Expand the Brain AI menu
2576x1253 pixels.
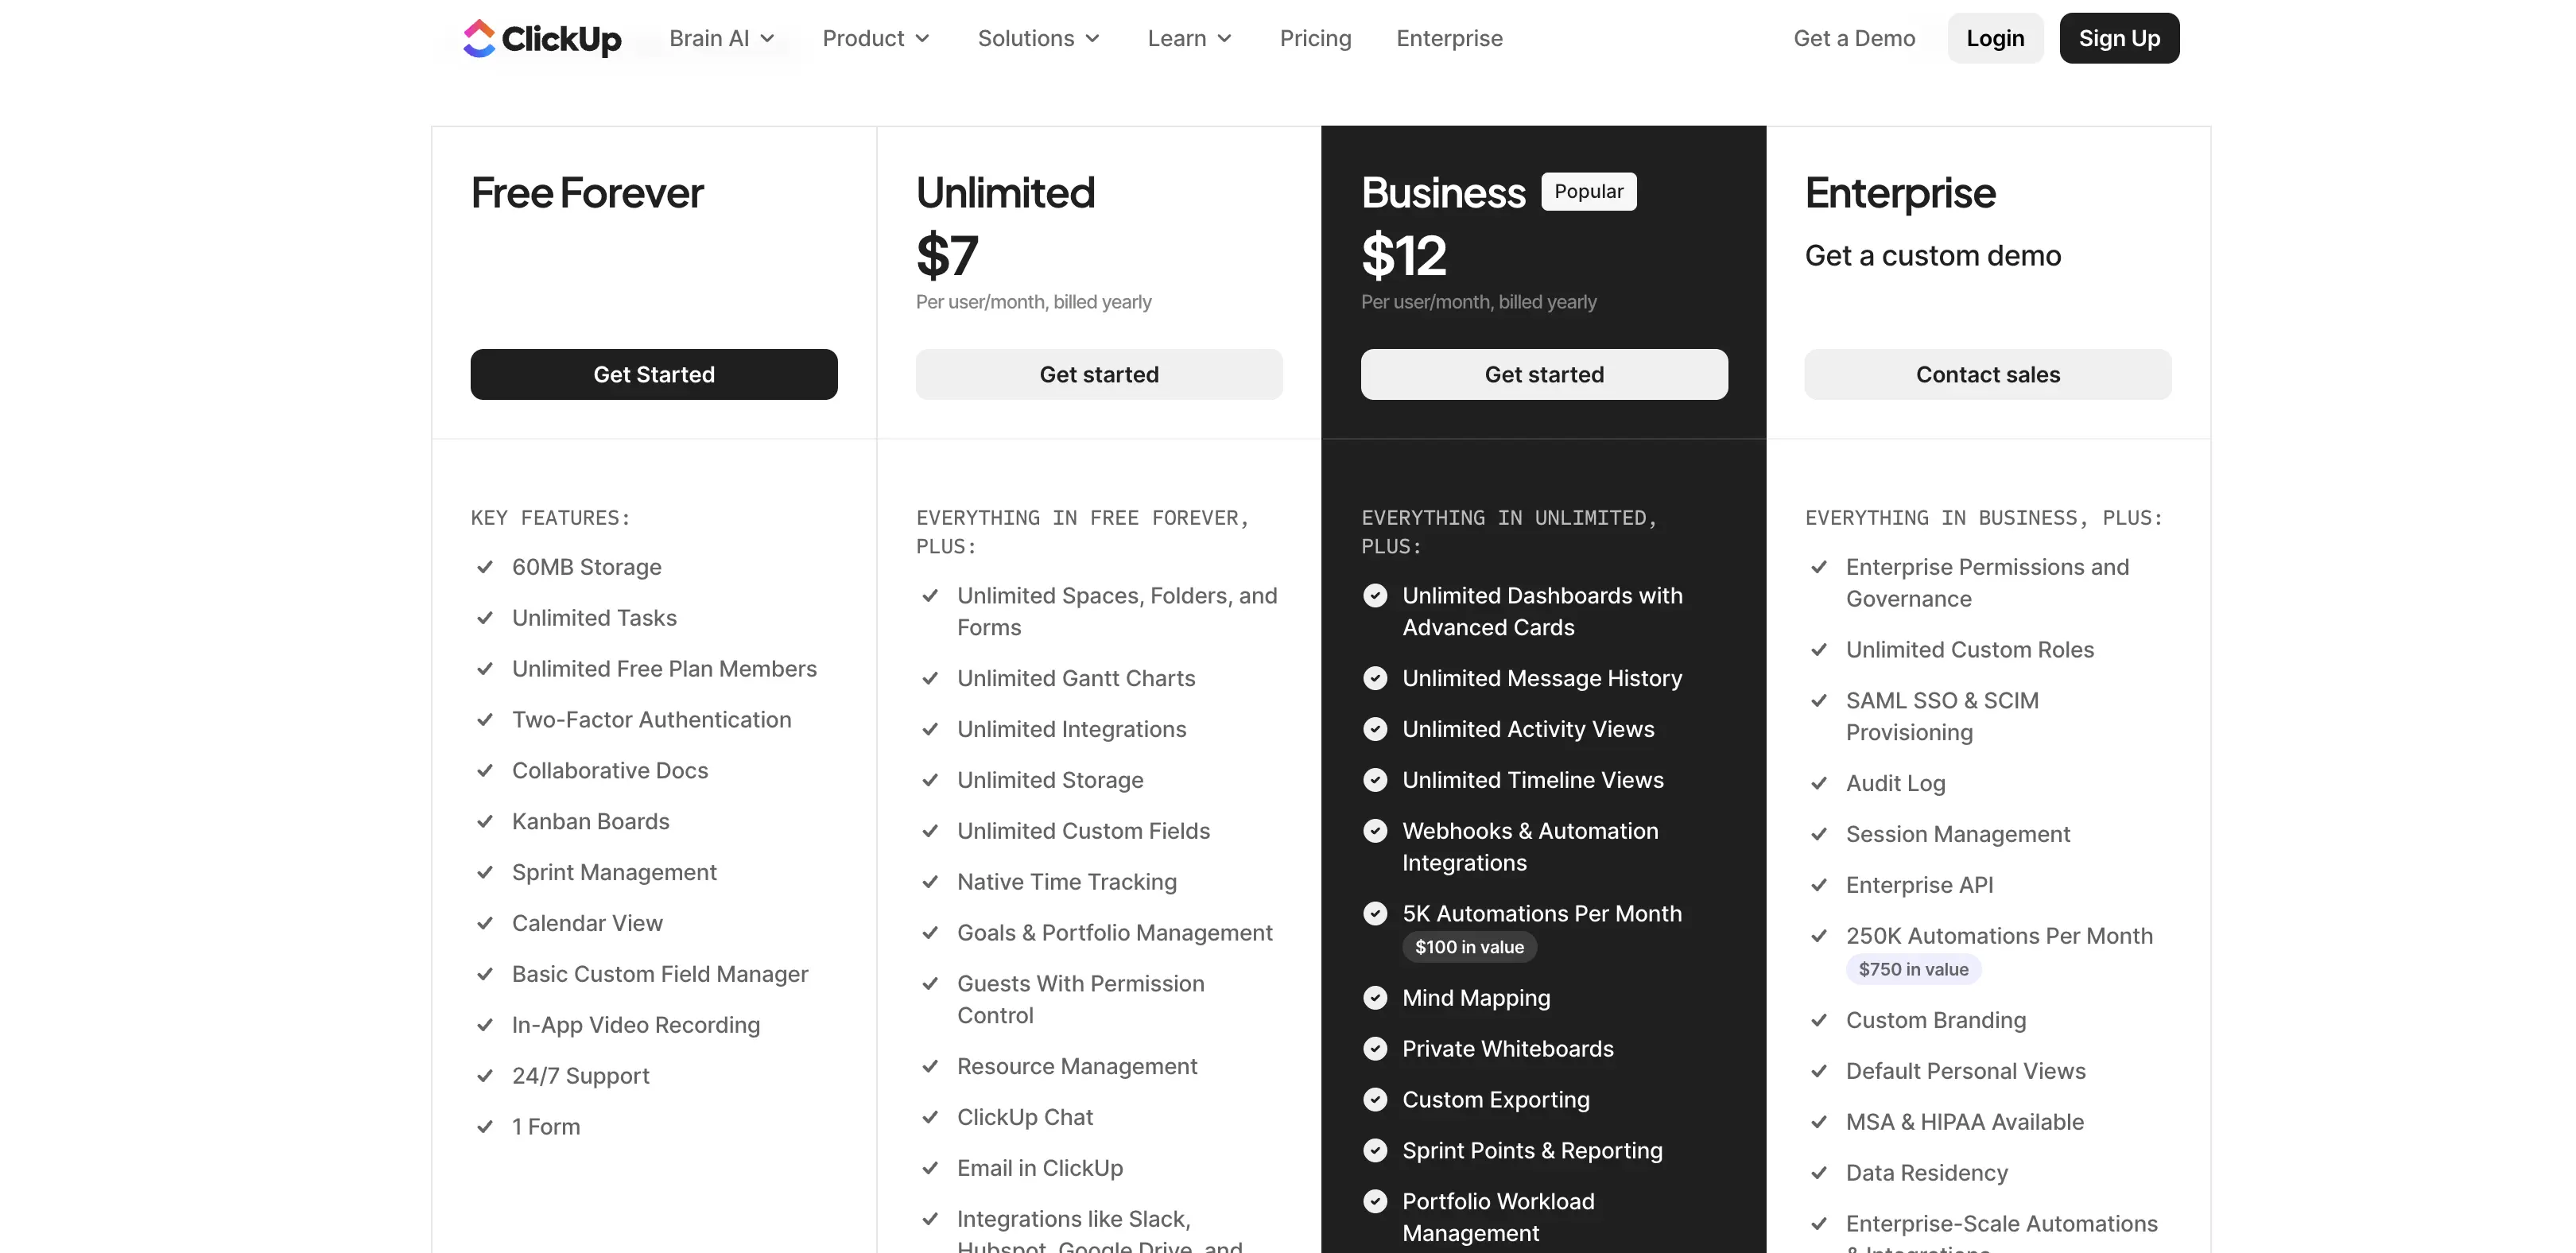[x=722, y=38]
